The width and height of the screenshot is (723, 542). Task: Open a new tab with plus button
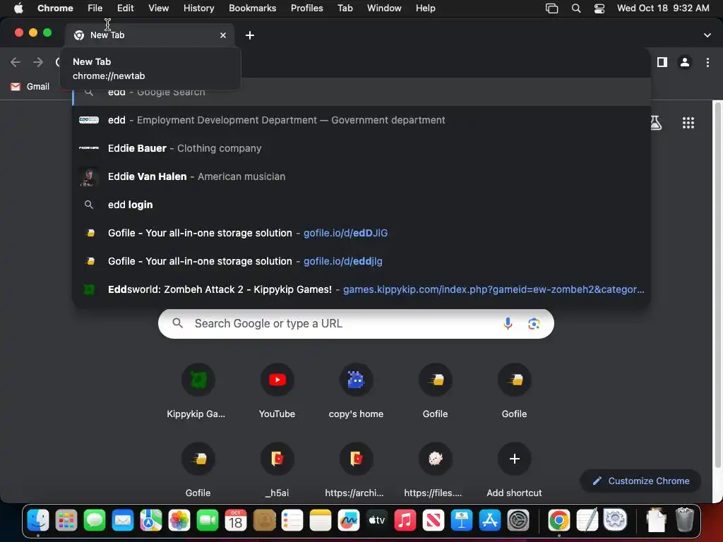coord(249,35)
